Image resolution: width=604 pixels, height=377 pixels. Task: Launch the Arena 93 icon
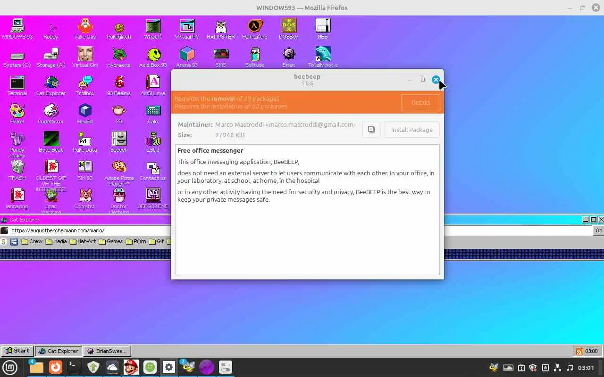click(187, 57)
